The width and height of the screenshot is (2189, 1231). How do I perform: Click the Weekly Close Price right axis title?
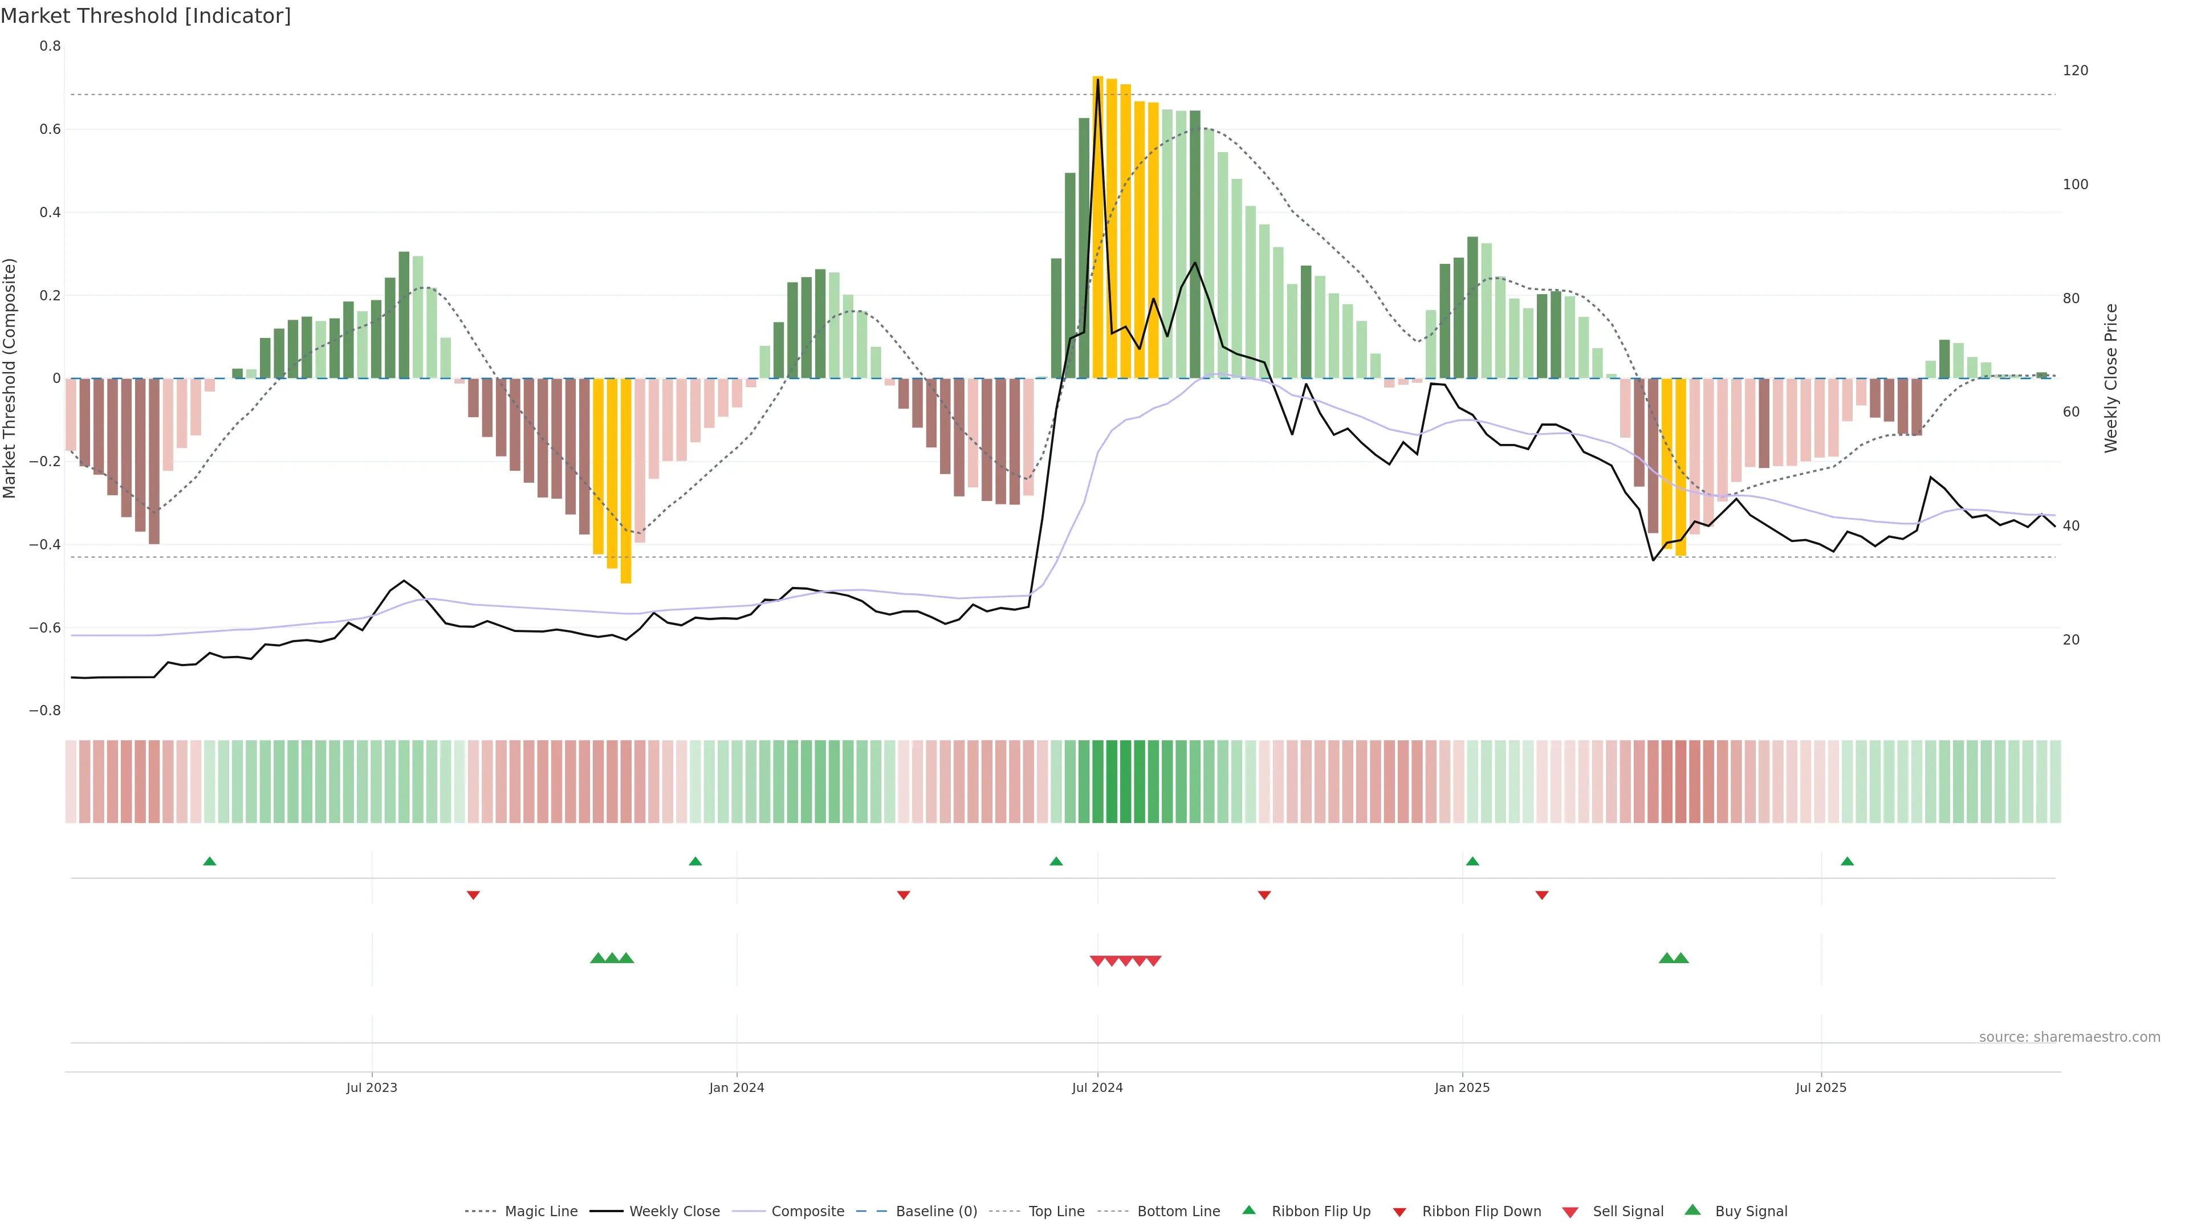tap(2111, 378)
